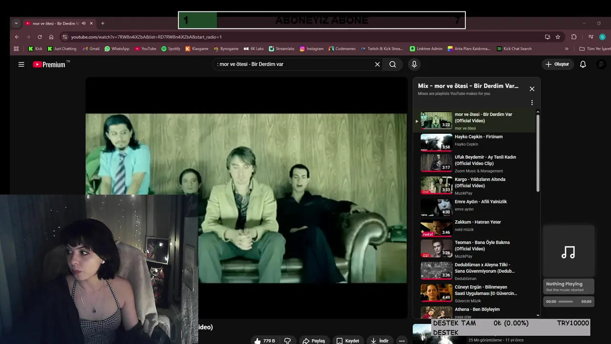
Task: Open the apps grid in bookmarks bar
Action: coord(16,49)
